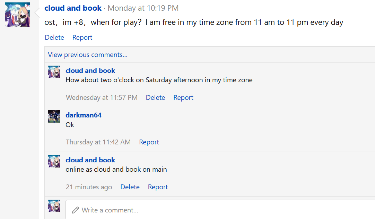Click your avatar beside the comment box

pos(54,206)
